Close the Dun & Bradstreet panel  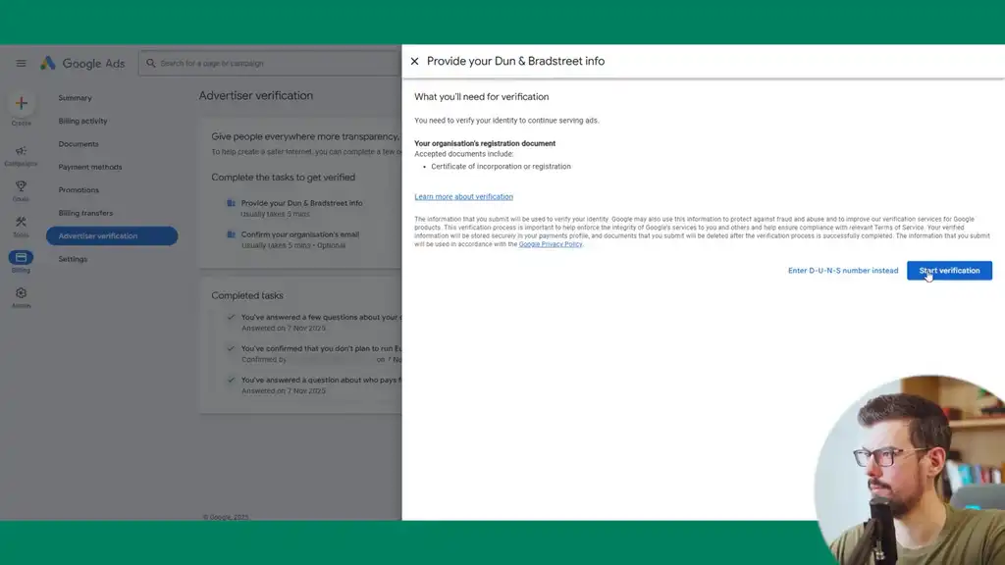pyautogui.click(x=415, y=61)
